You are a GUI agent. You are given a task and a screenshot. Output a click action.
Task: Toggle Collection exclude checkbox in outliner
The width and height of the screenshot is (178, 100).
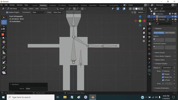tap(170, 14)
